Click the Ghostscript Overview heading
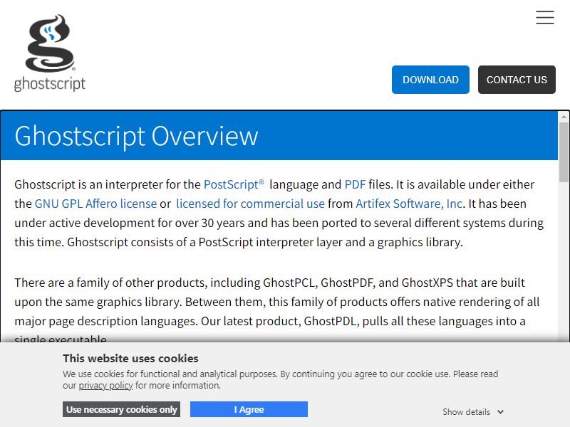Screen dimensions: 570x427 pyautogui.click(x=136, y=136)
